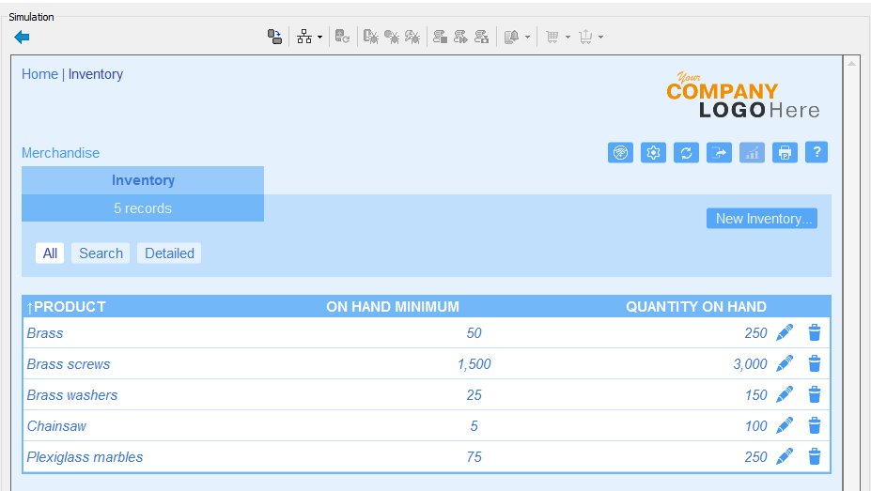Click the New Inventory button
871x491 pixels.
pyautogui.click(x=761, y=219)
